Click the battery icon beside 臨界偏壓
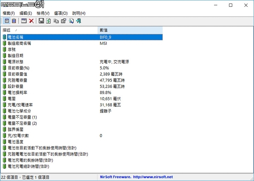 pyautogui.click(x=5, y=129)
